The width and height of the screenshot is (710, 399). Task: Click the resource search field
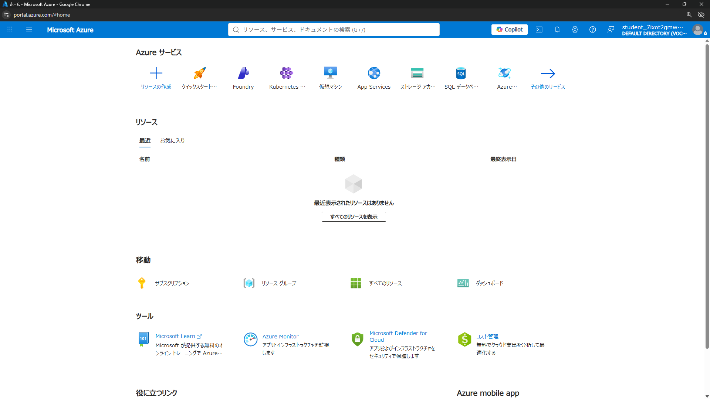tap(334, 30)
